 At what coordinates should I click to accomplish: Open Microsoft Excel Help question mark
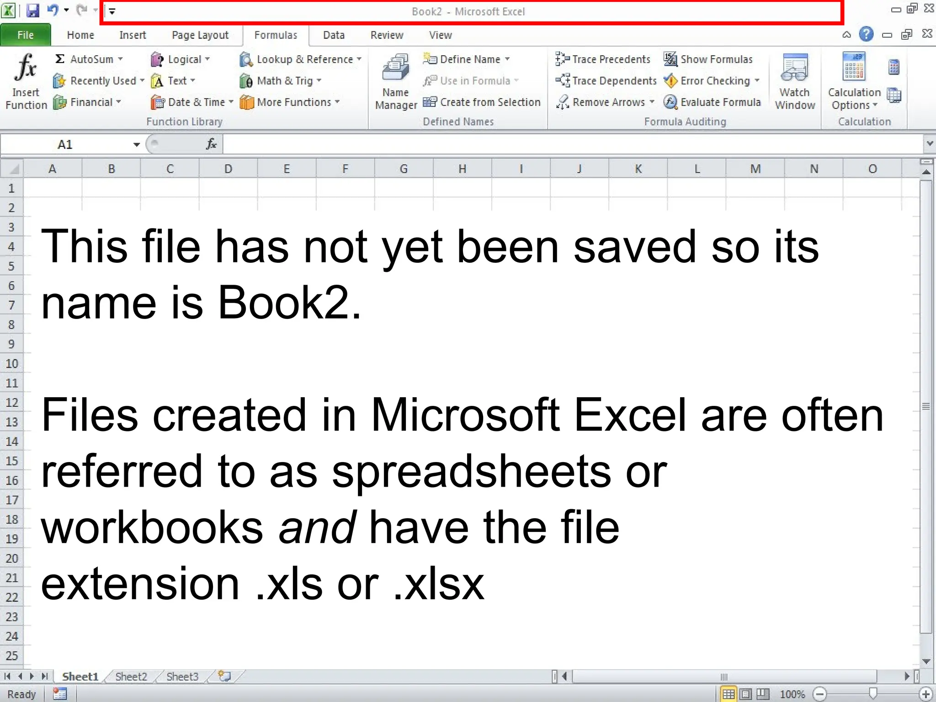[866, 34]
